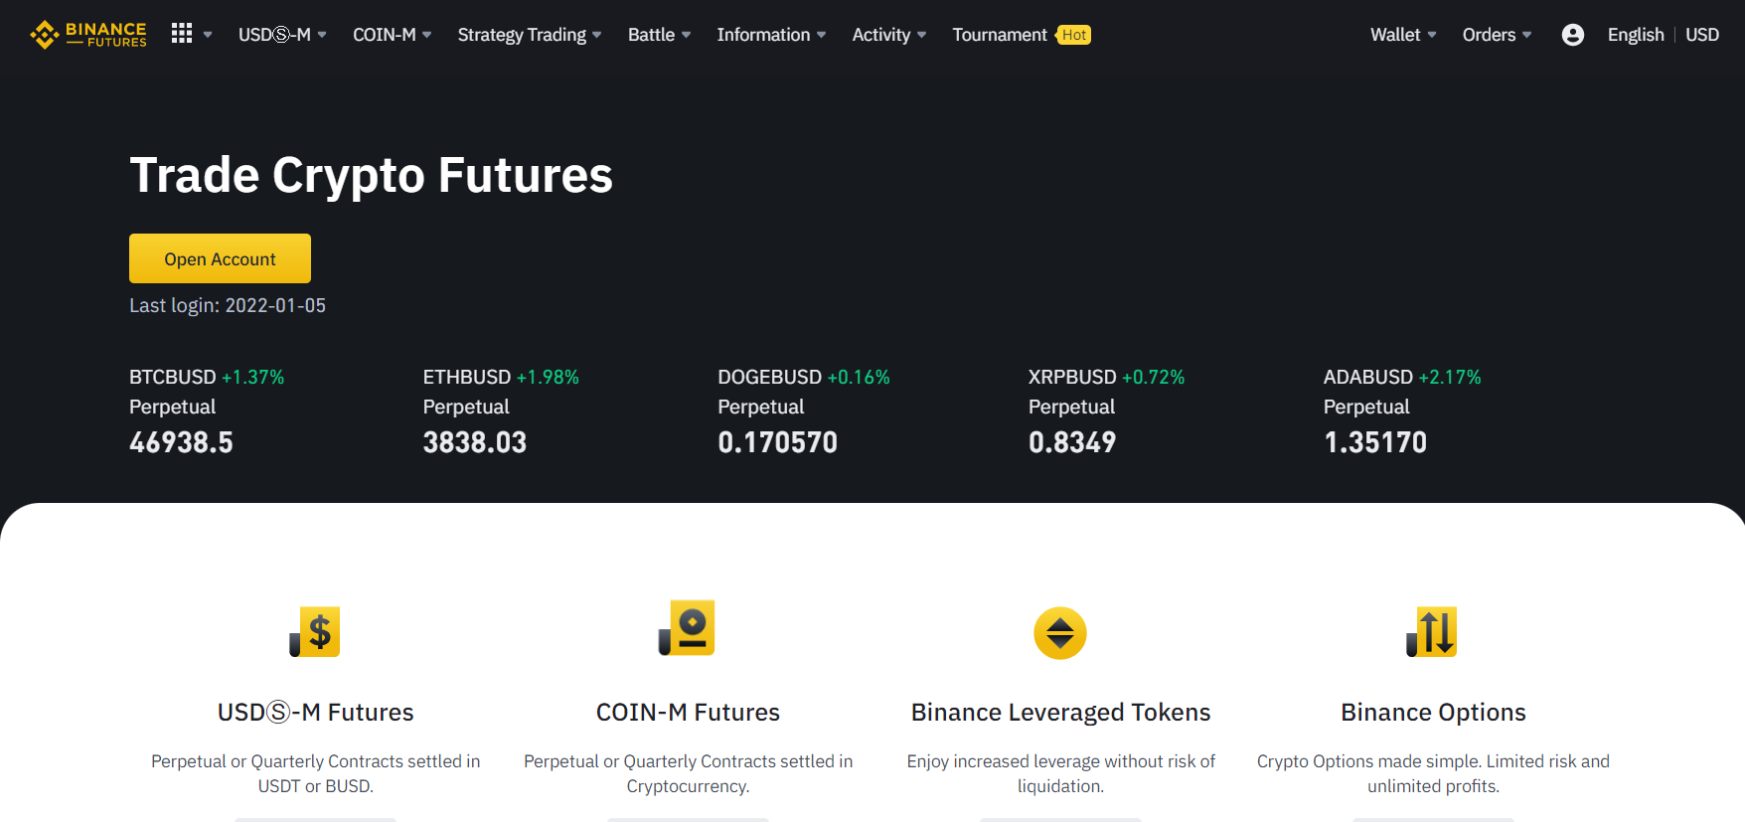
Task: Click the Binance Futures logo
Action: (x=88, y=35)
